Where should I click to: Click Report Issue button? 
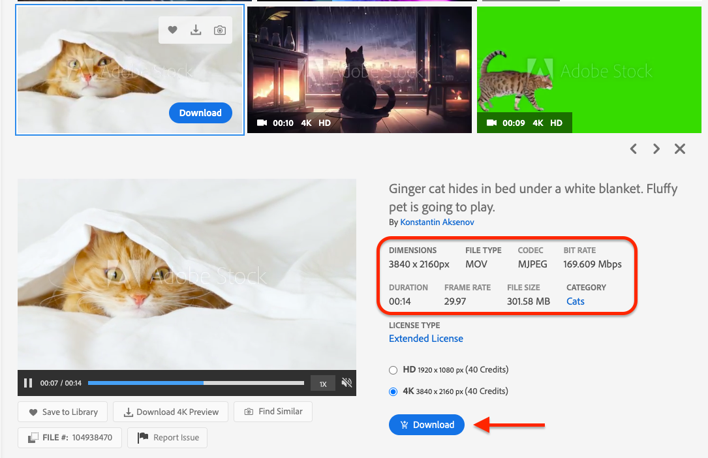[168, 438]
